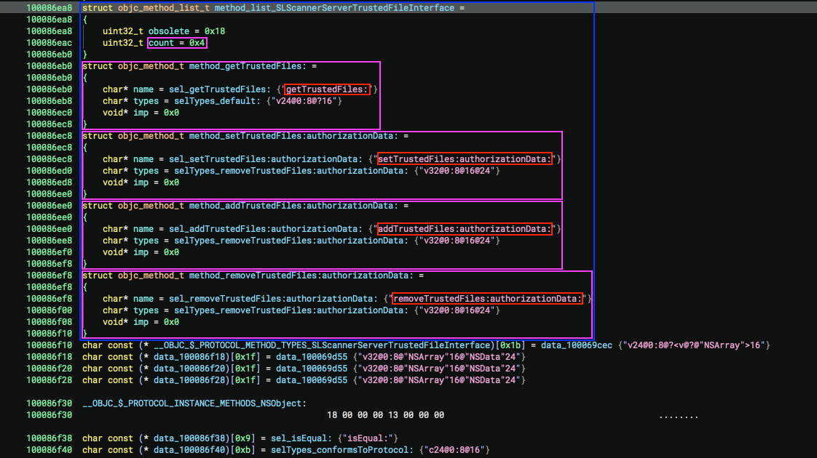
Task: Select the count = 0x4 field
Action: [178, 43]
